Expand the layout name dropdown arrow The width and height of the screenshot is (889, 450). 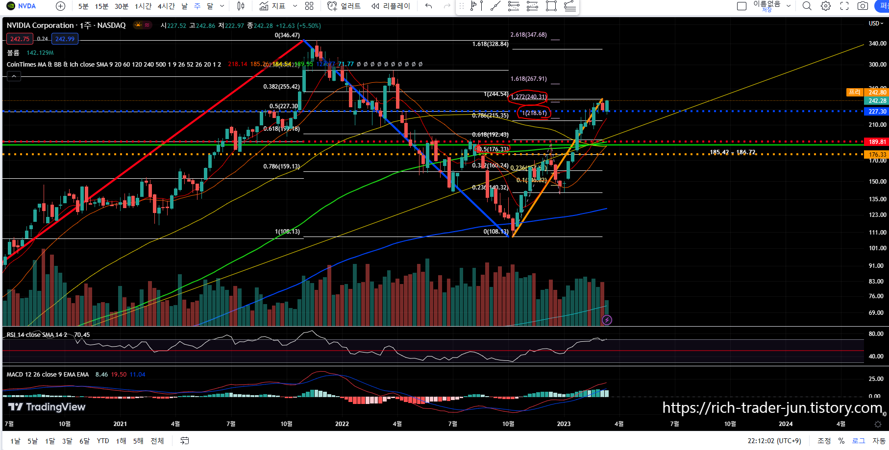[789, 6]
